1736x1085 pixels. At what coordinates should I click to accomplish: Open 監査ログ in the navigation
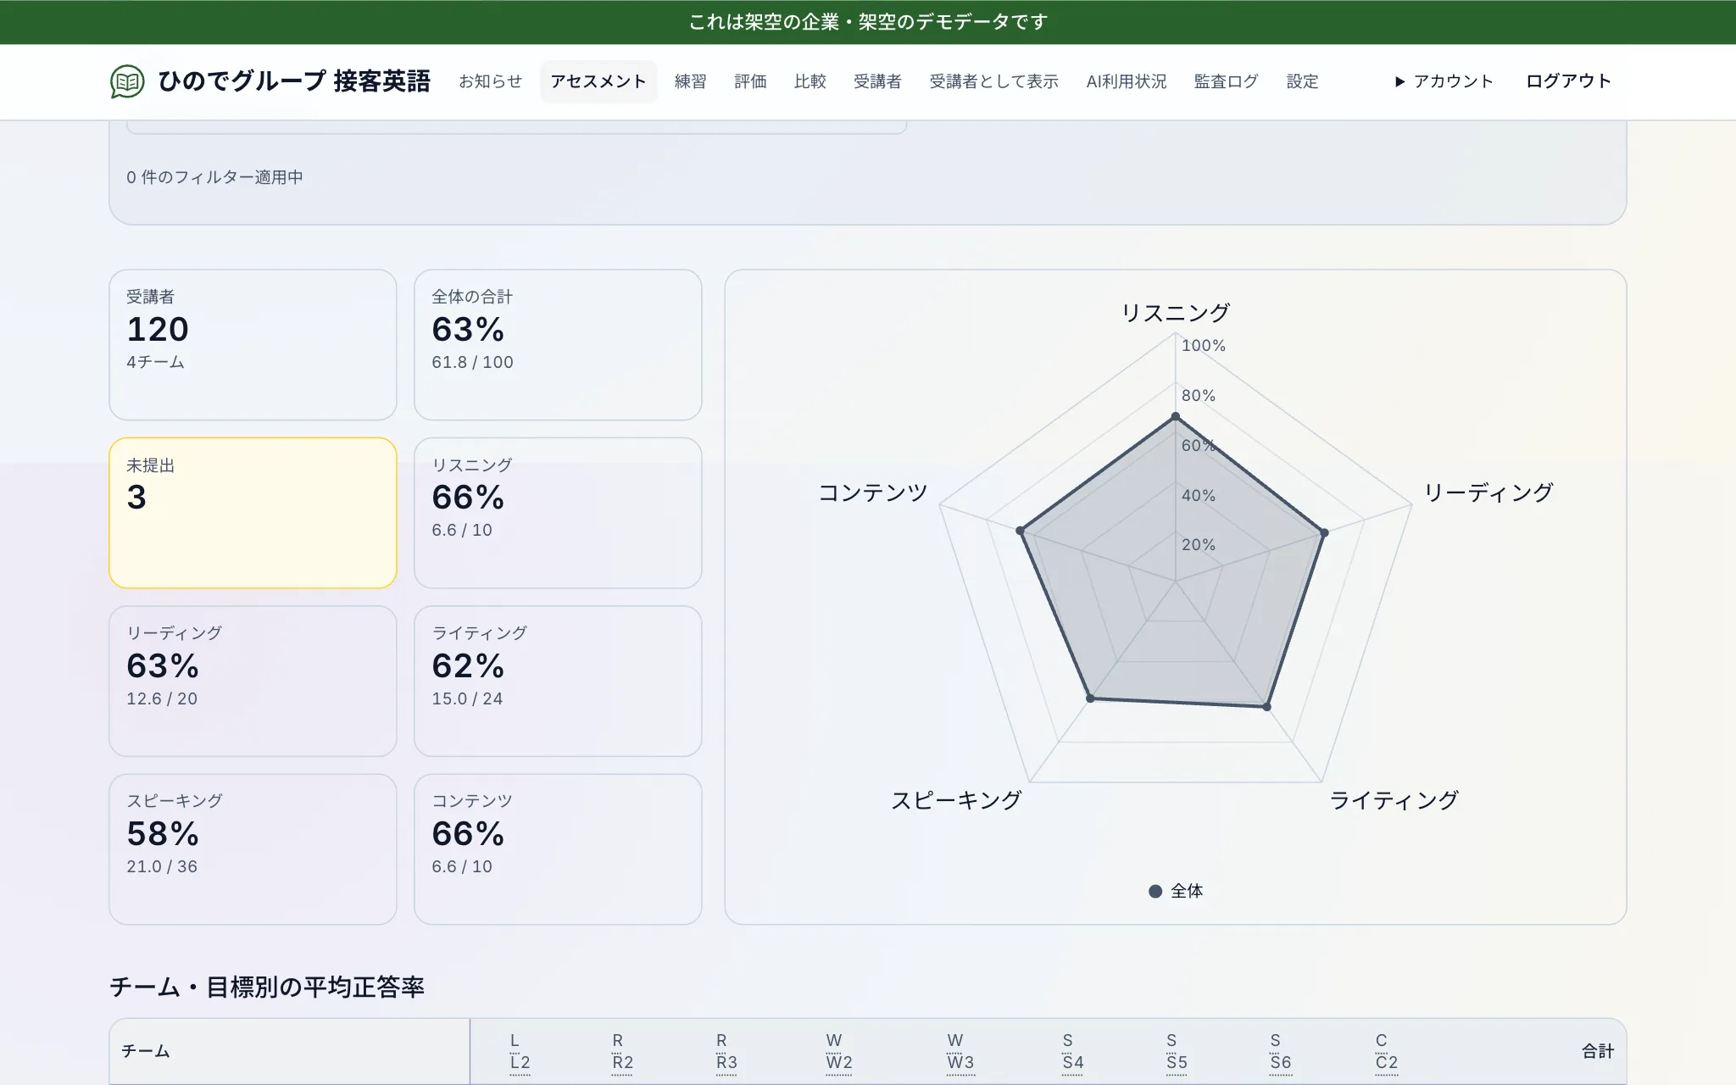[1226, 81]
